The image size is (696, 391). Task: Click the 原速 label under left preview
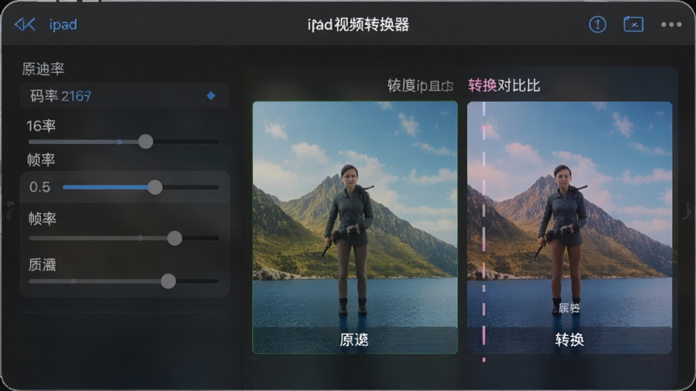(353, 339)
